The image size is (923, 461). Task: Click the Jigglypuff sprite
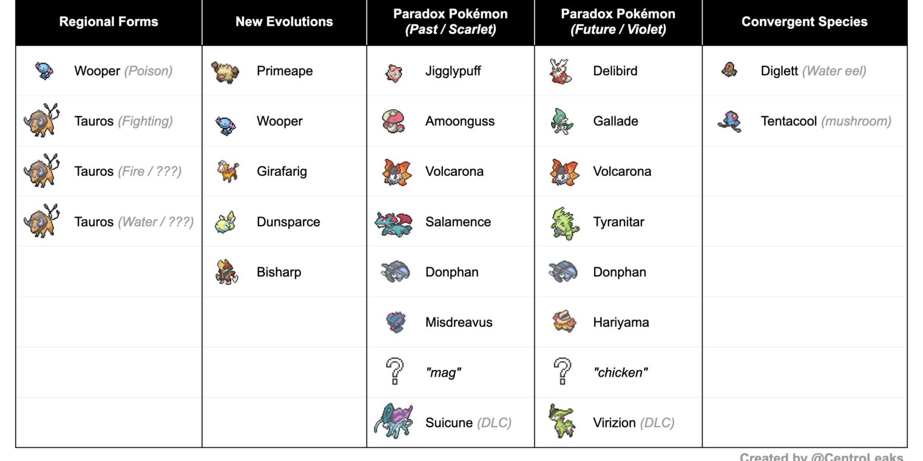pos(394,72)
